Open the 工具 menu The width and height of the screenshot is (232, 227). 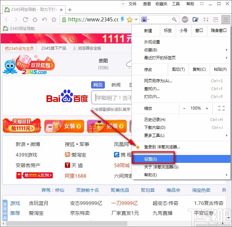pos(176,4)
